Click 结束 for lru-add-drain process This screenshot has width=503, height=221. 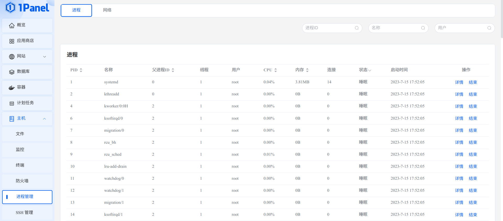coord(473,166)
